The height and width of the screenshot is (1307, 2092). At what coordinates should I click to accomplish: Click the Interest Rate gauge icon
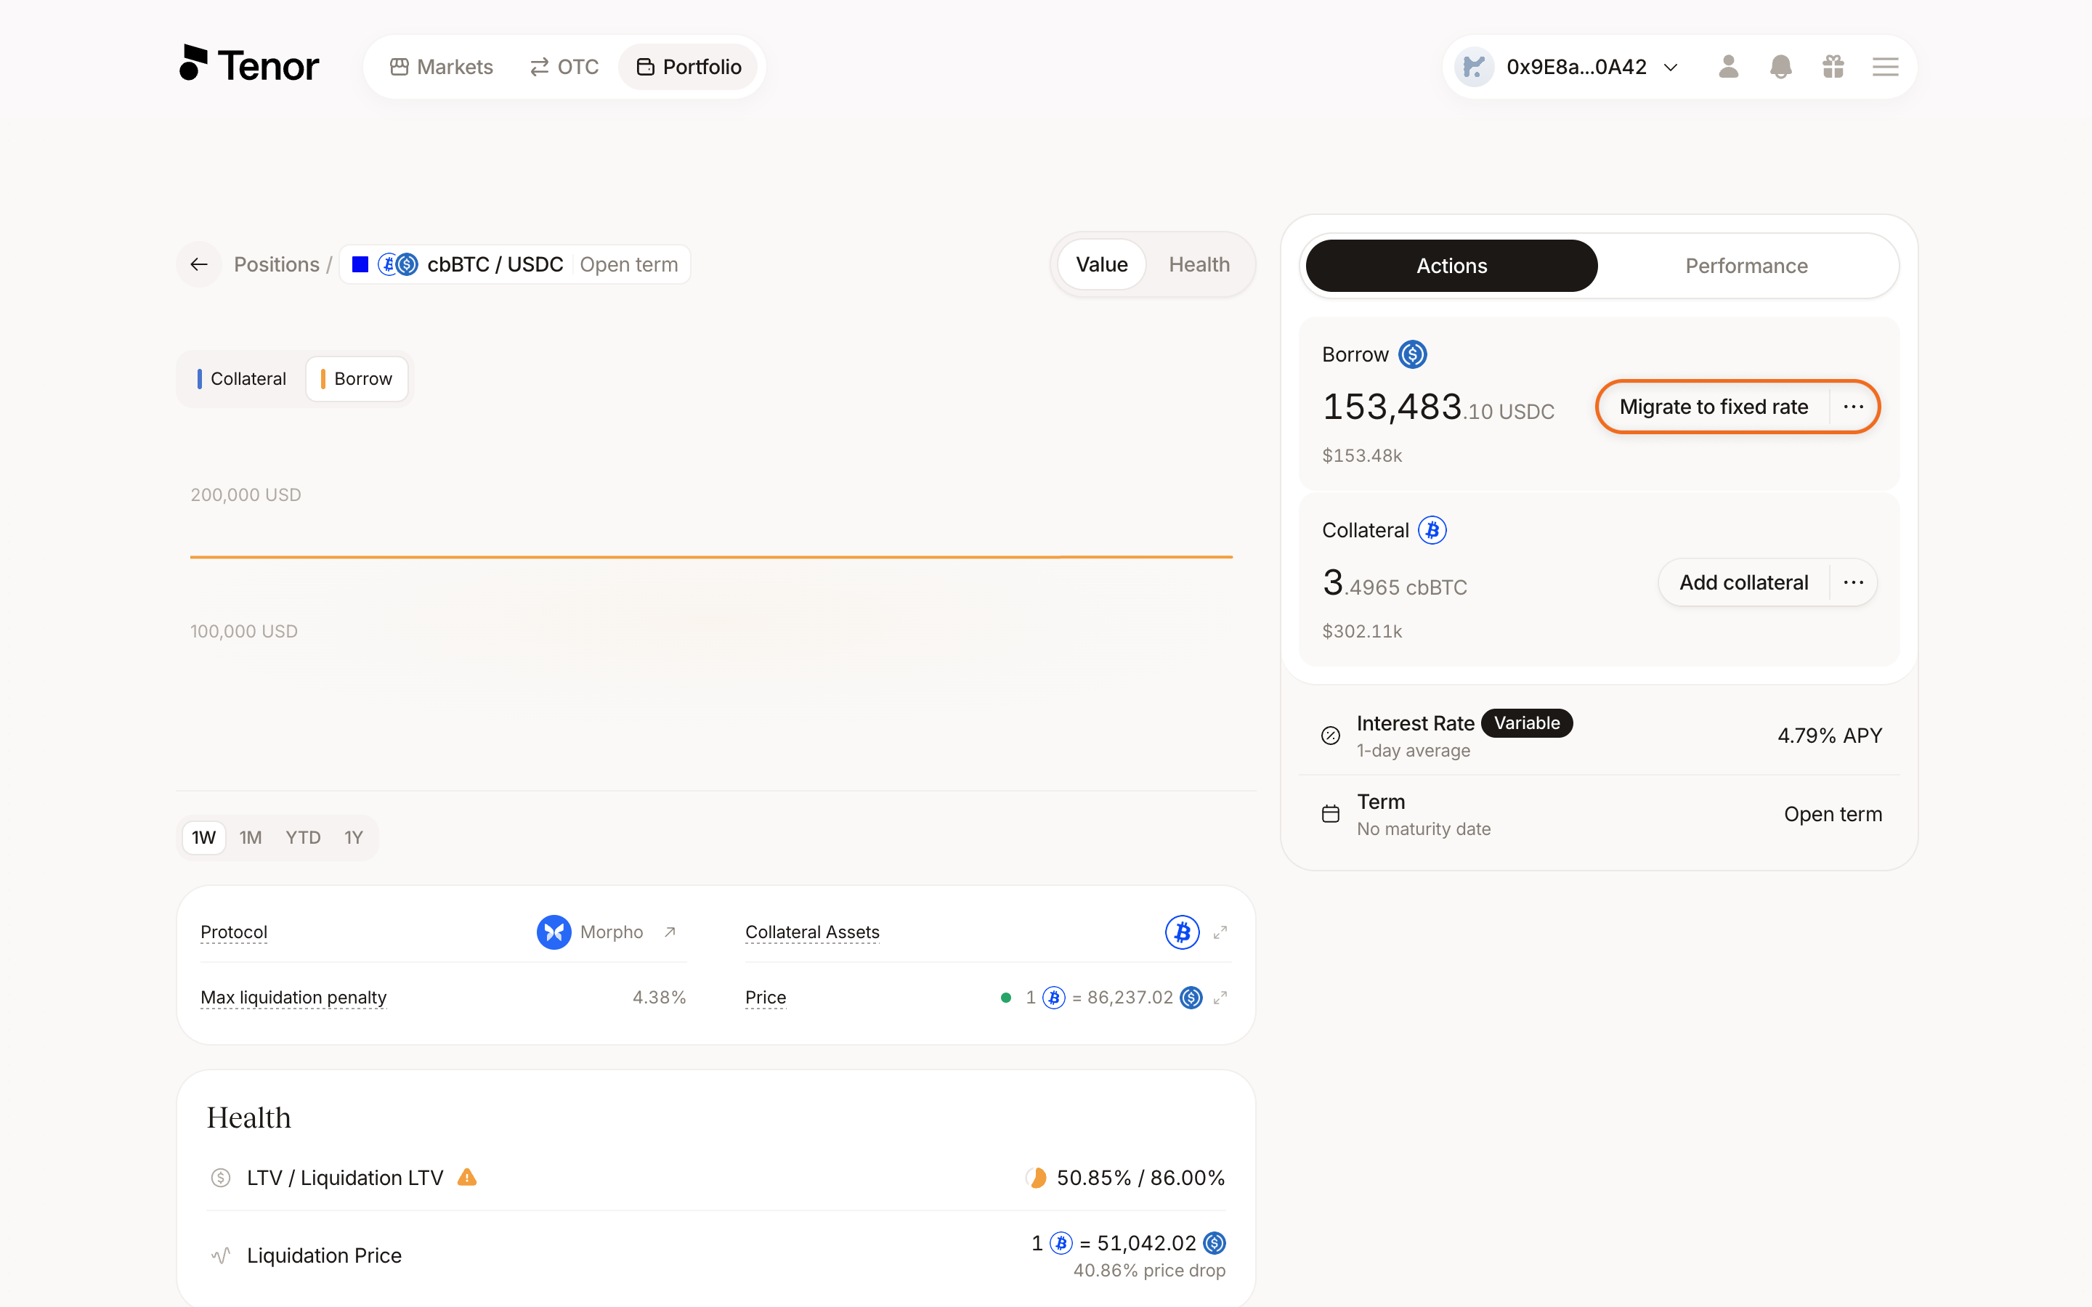click(x=1331, y=736)
